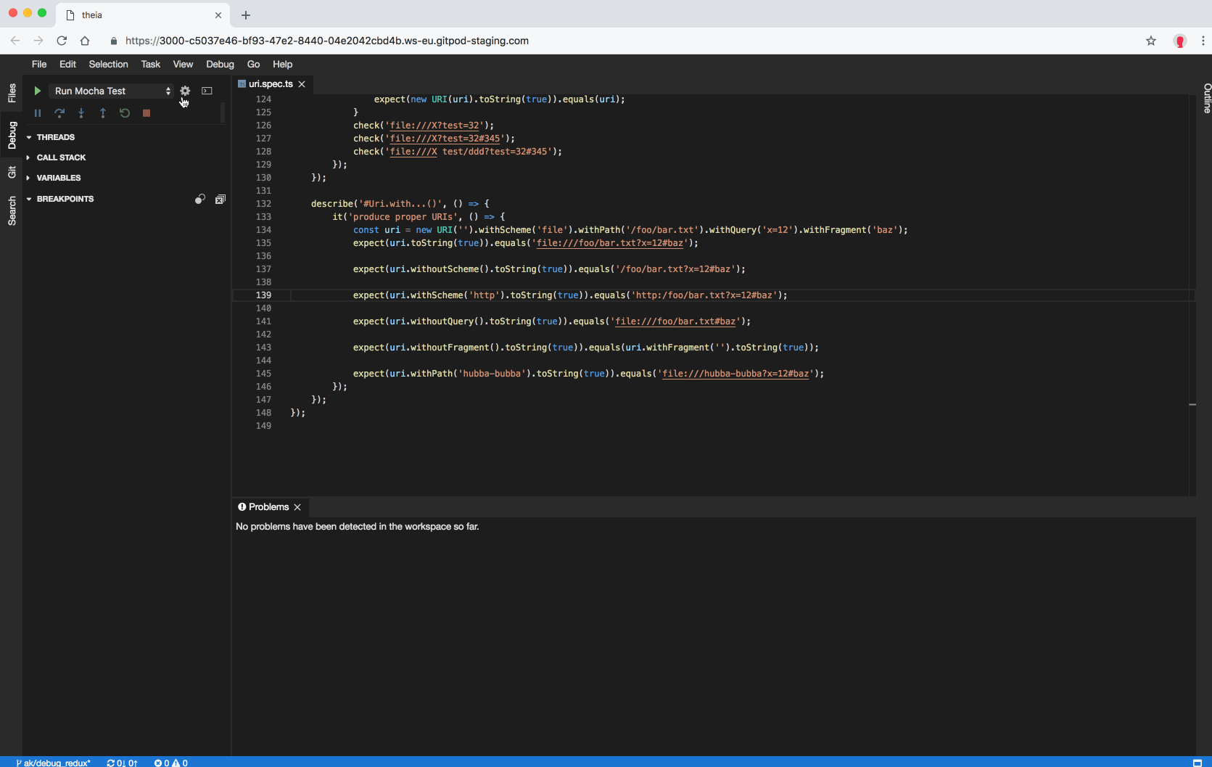
Task: Open the Selection menu
Action: coord(108,64)
